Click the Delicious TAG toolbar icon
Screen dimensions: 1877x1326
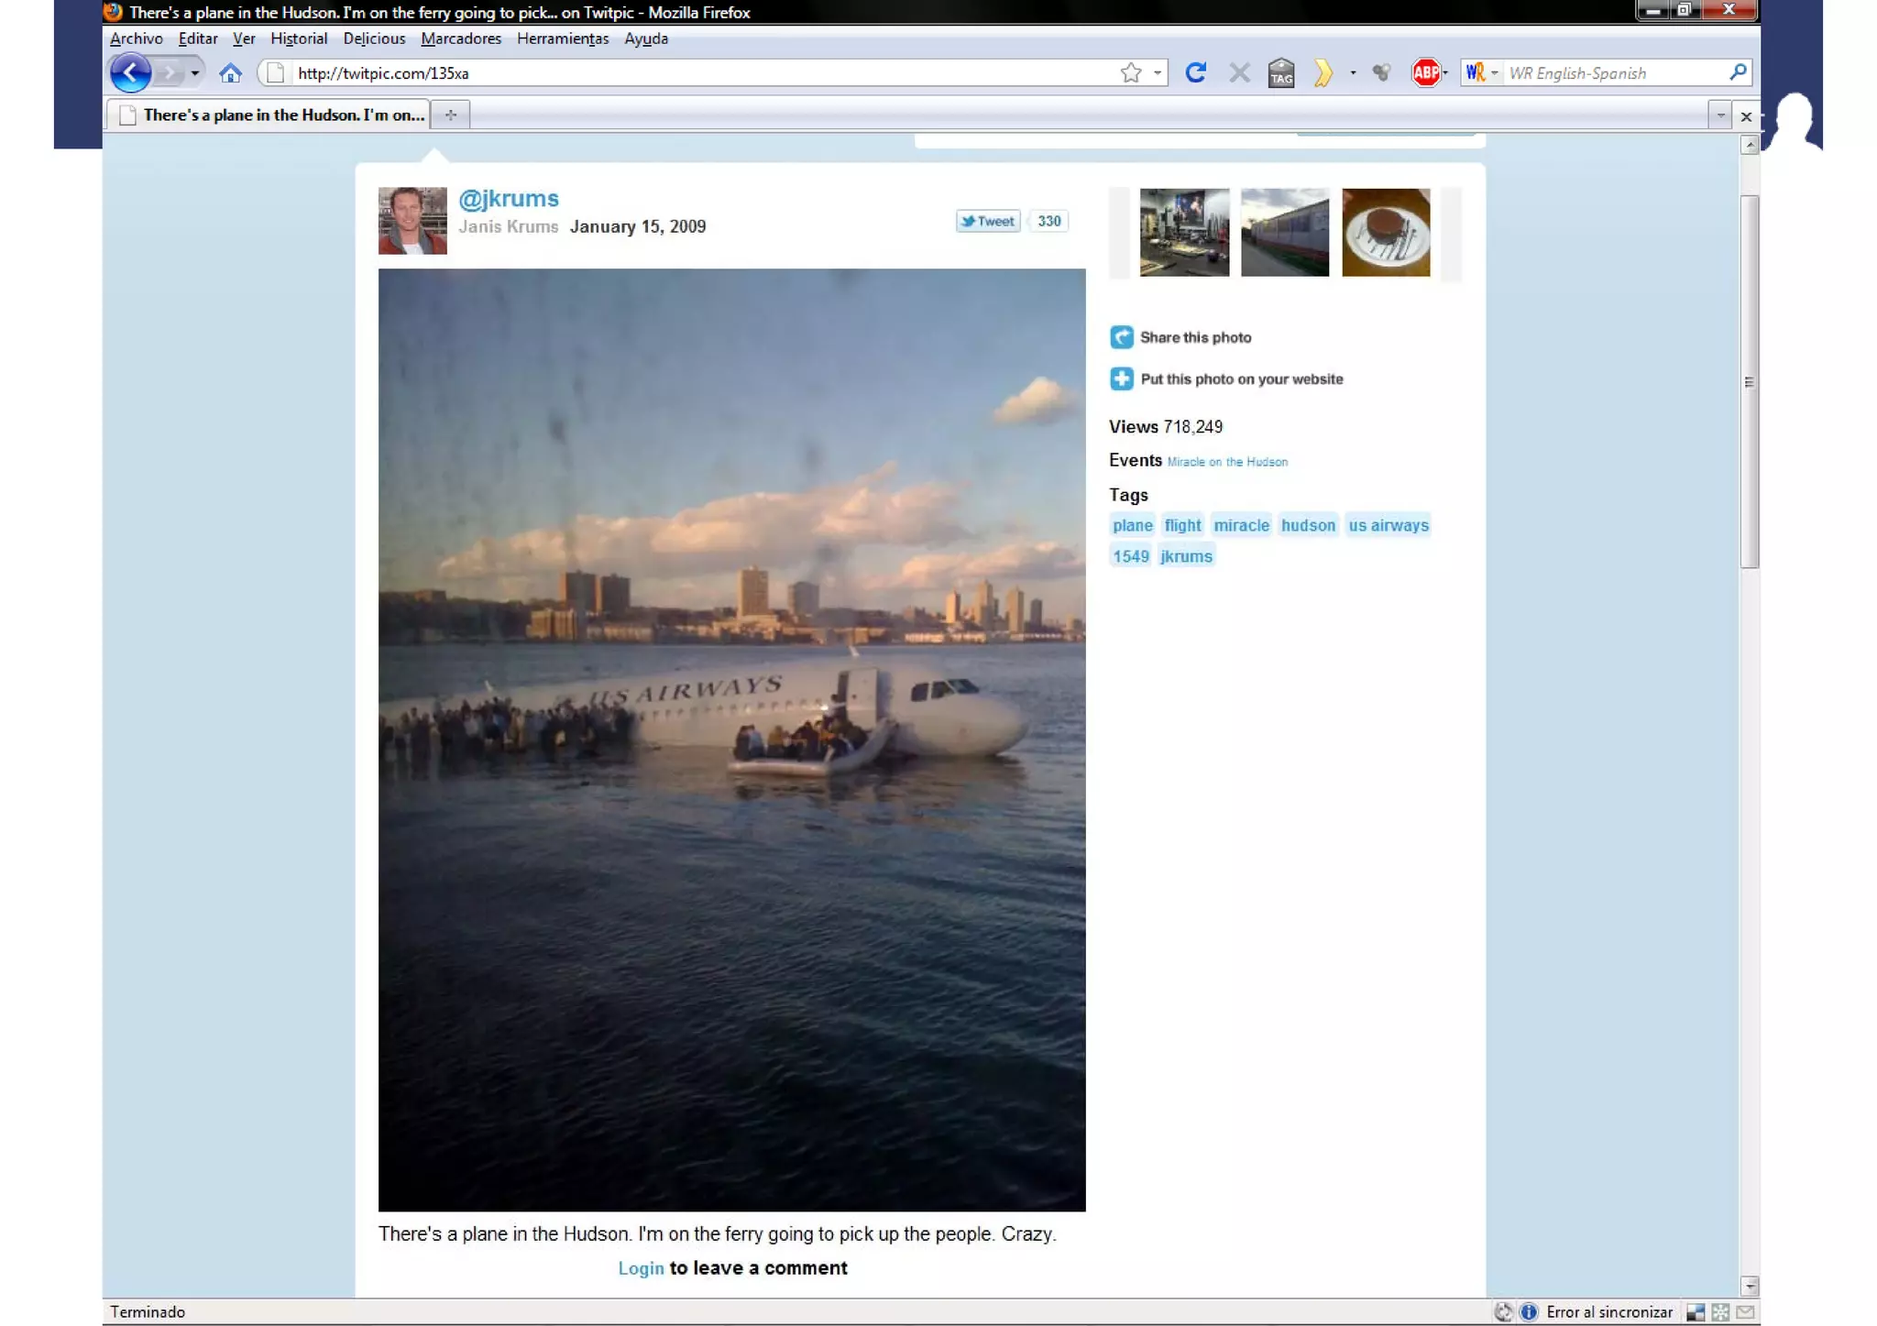pyautogui.click(x=1281, y=73)
